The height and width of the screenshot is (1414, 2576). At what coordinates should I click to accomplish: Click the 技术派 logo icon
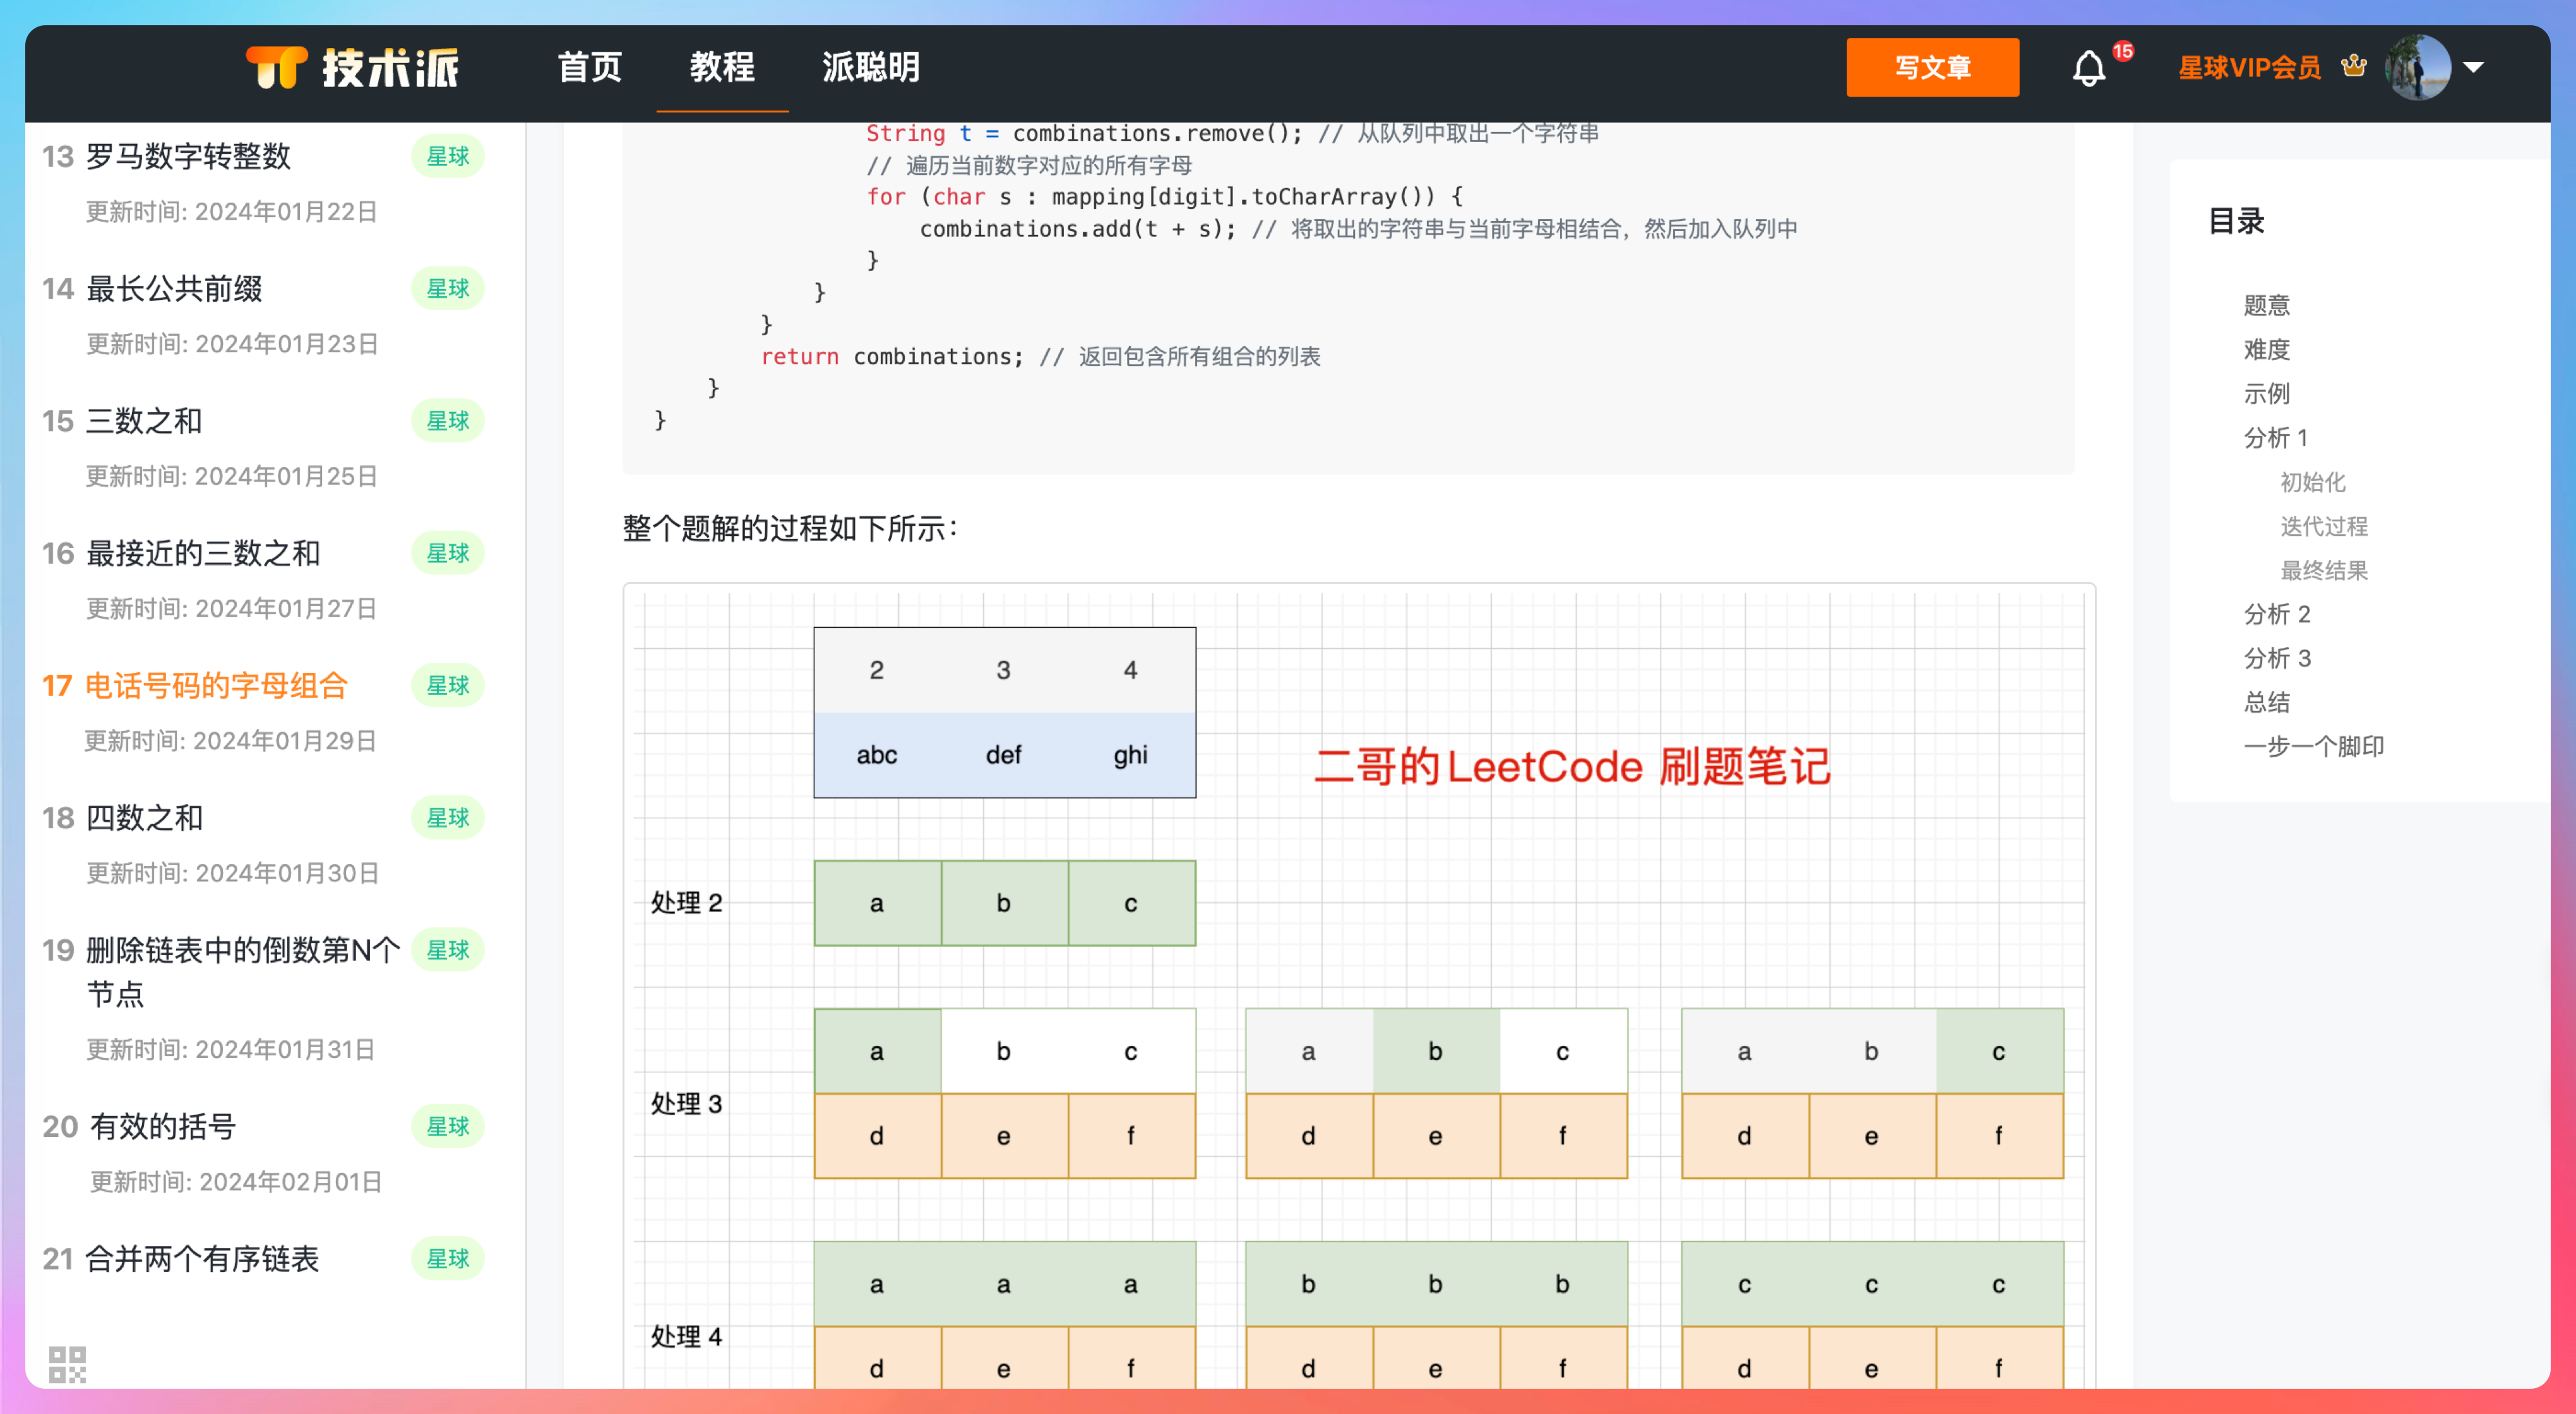coord(277,68)
